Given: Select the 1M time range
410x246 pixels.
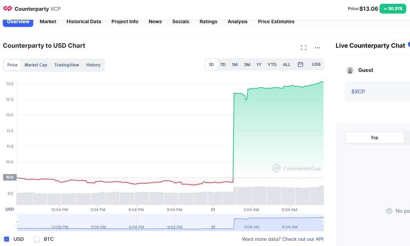Looking at the screenshot, I should click(234, 64).
